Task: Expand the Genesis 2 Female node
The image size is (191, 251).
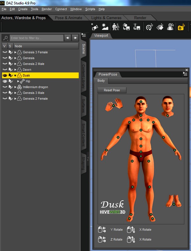Action: tap(15, 99)
